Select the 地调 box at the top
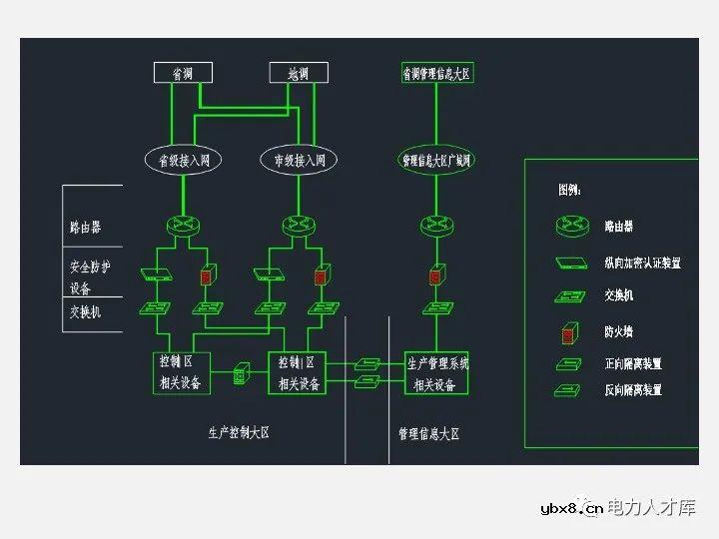The width and height of the screenshot is (719, 539). [299, 73]
